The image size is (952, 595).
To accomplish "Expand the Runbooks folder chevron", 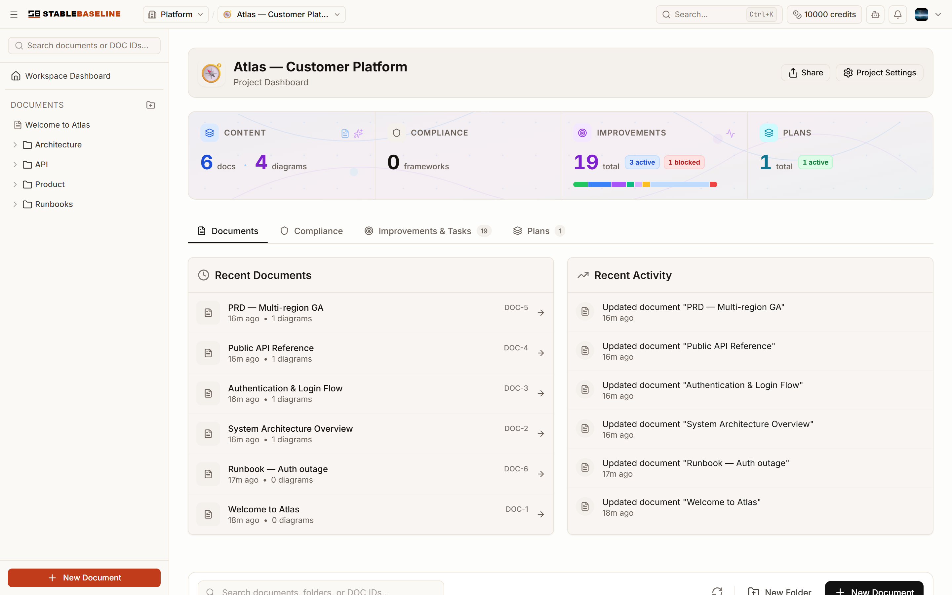I will pos(15,204).
